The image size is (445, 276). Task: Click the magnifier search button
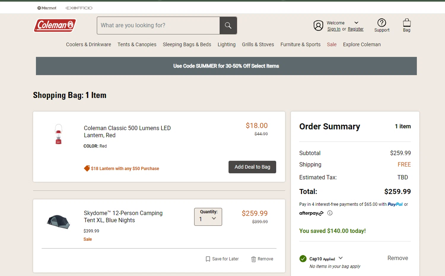pos(228,25)
